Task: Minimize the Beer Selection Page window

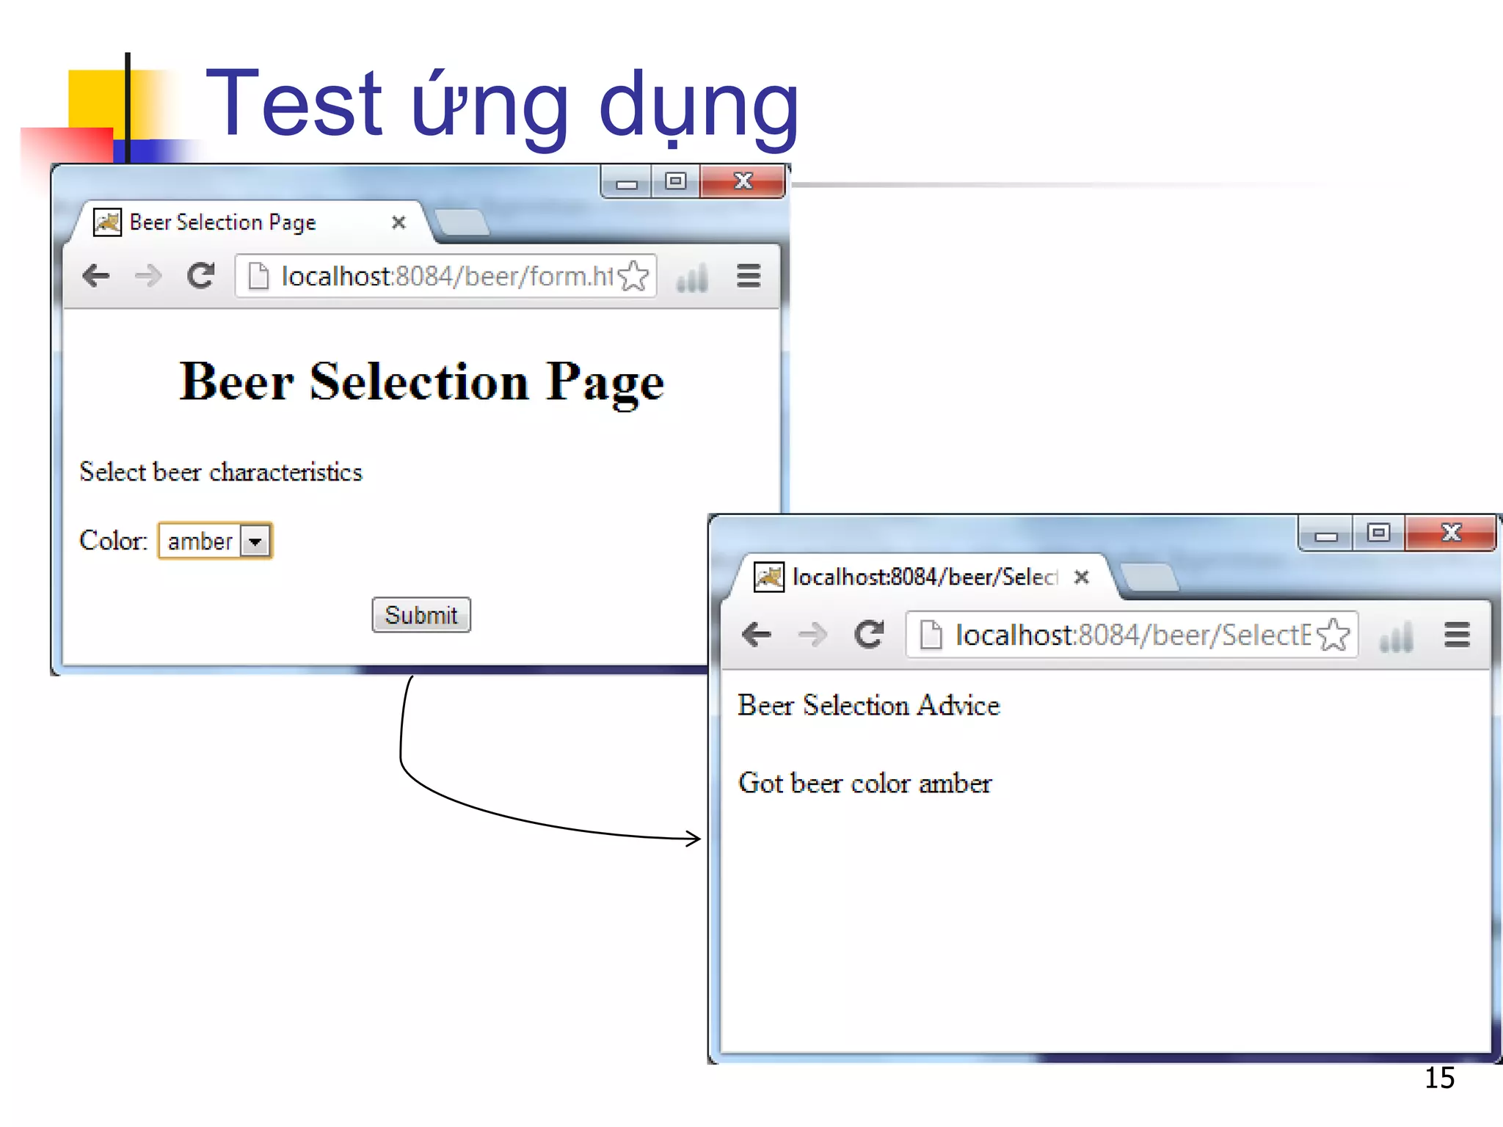Action: coord(626,181)
